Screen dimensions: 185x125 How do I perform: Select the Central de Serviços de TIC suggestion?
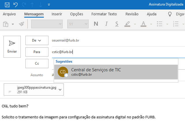pos(116,72)
